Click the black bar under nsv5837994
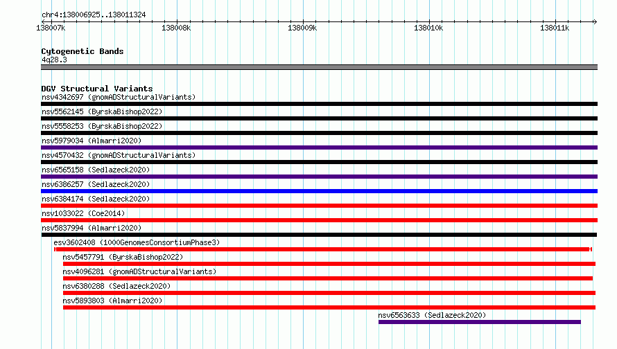This screenshot has width=617, height=349. [x=319, y=235]
